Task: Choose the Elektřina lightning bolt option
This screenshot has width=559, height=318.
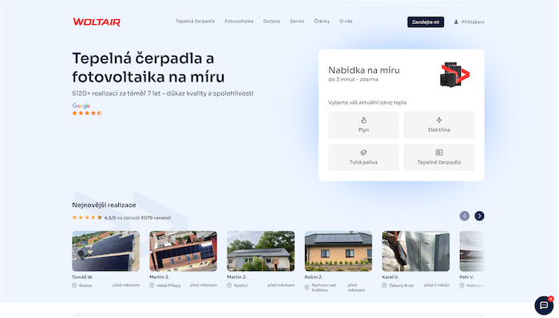Action: pos(439,125)
